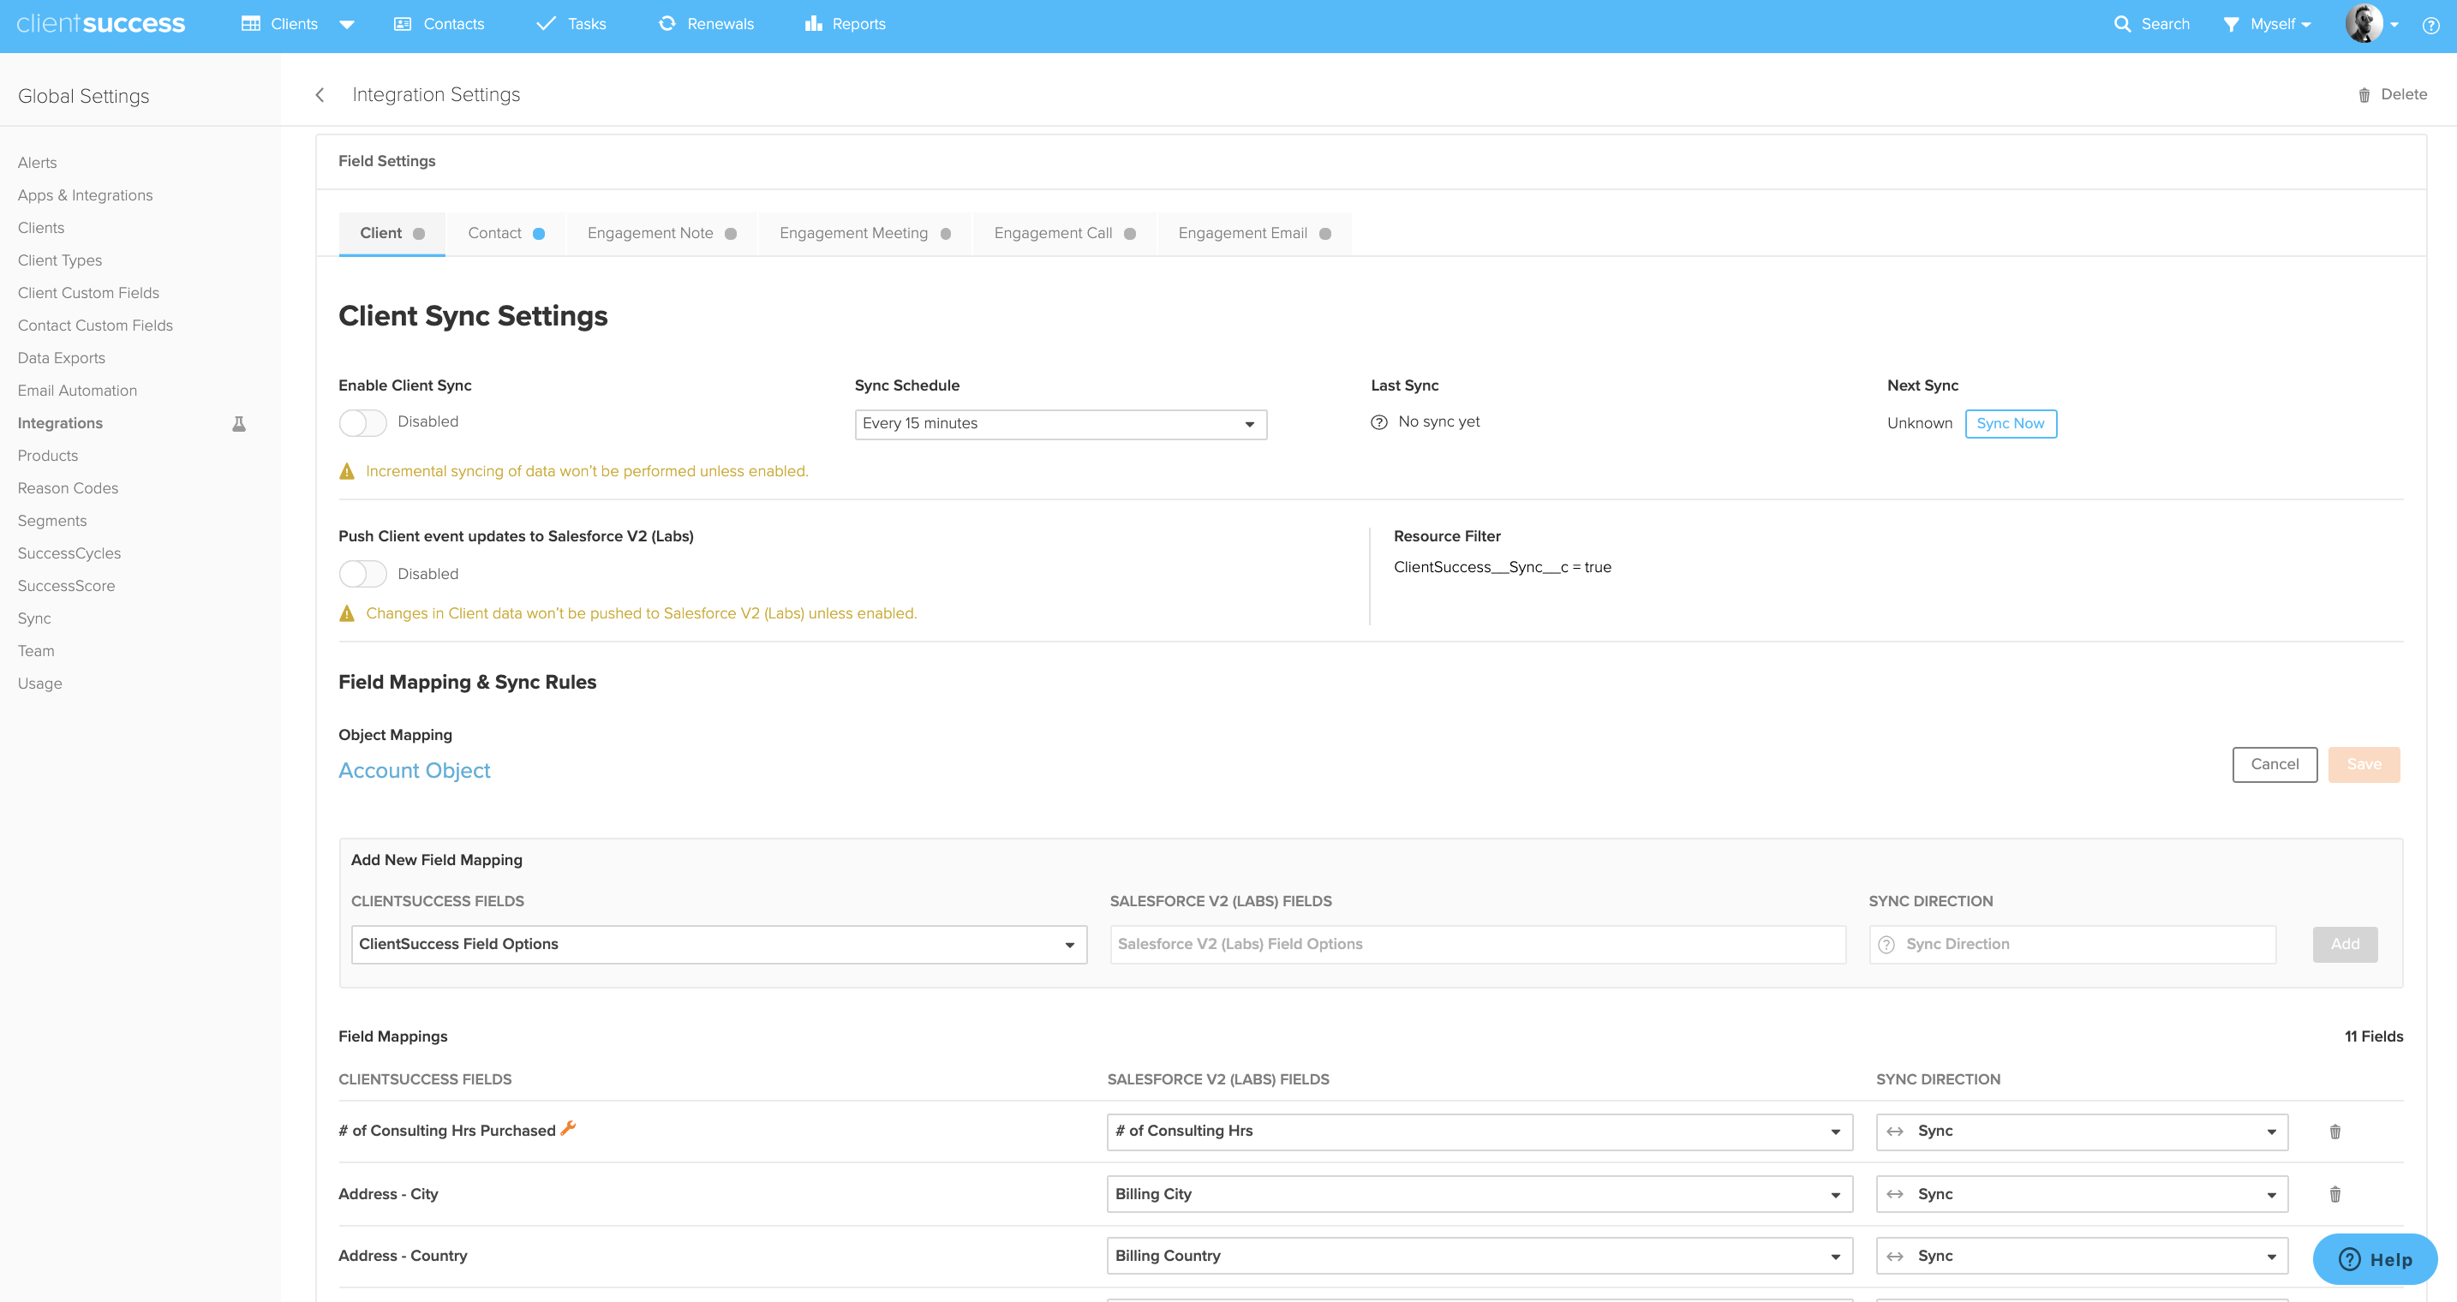Open the ClientSuccess Field Options dropdown
This screenshot has height=1302, width=2457.
click(x=718, y=943)
